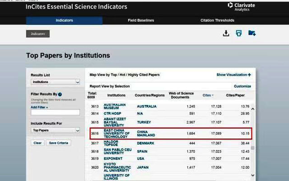289x181 pixels.
Task: Click the Show Visualization link
Action: click(x=232, y=75)
